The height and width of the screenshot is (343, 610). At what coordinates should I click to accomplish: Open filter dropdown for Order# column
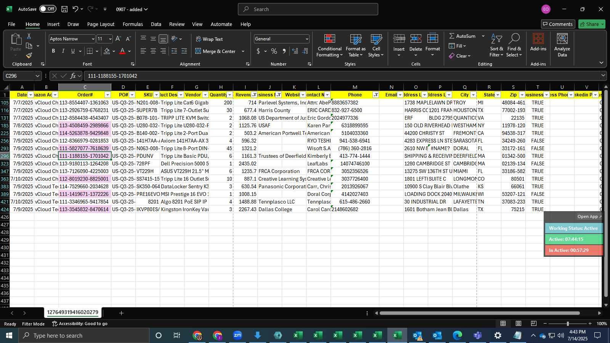click(108, 95)
